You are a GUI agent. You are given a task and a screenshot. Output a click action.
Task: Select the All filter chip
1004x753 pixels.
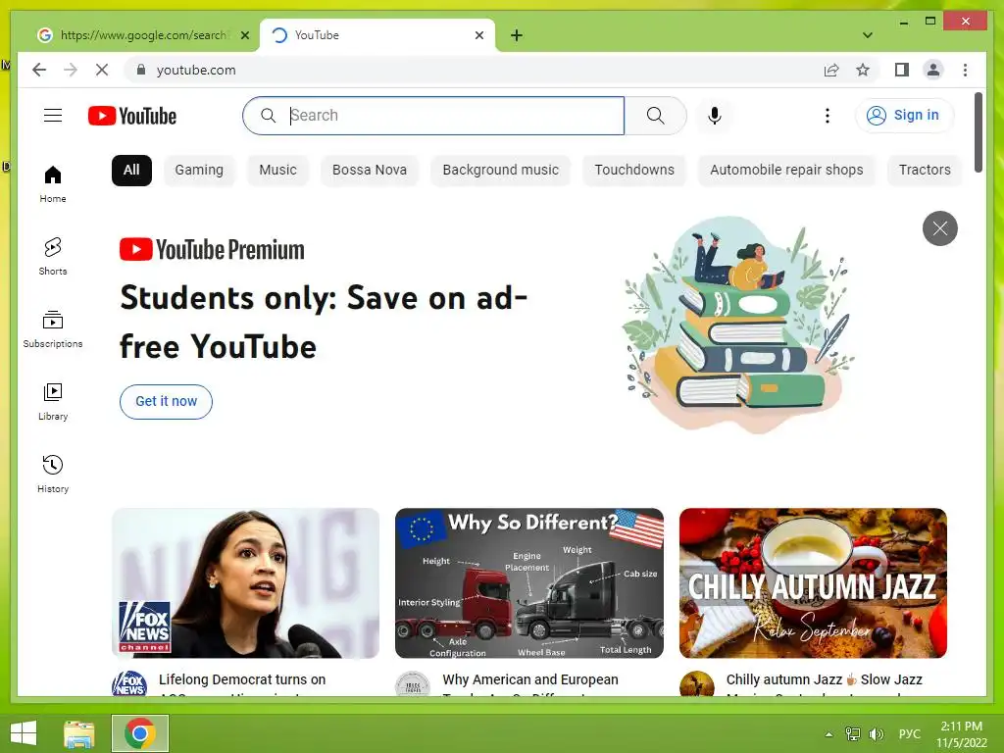tap(131, 171)
